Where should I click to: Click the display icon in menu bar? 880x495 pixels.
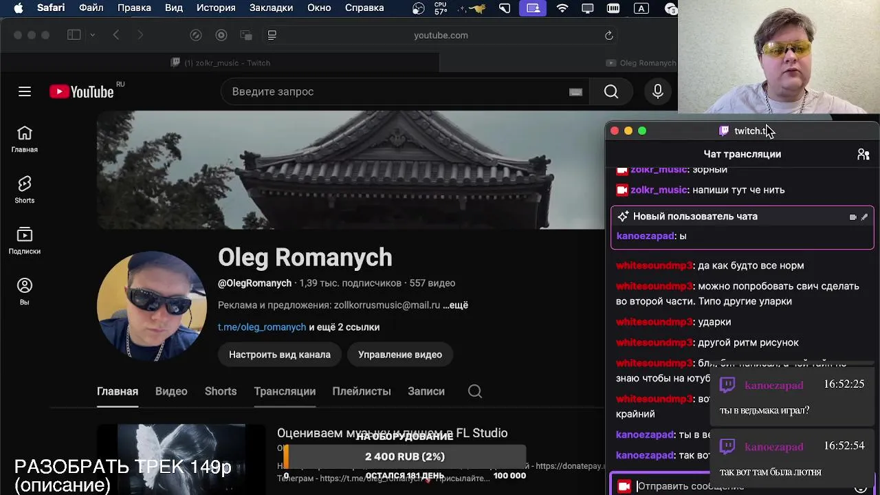[588, 8]
